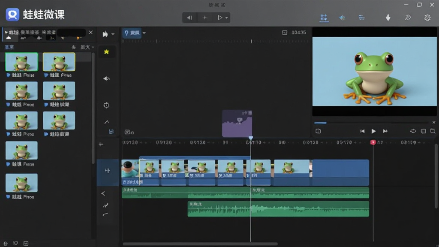Toggle the checkbox at the bottom-left of the center panel
This screenshot has height=247, width=439.
(x=127, y=132)
